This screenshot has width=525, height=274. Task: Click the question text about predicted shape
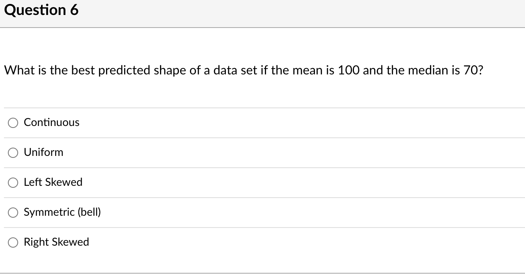pyautogui.click(x=243, y=70)
